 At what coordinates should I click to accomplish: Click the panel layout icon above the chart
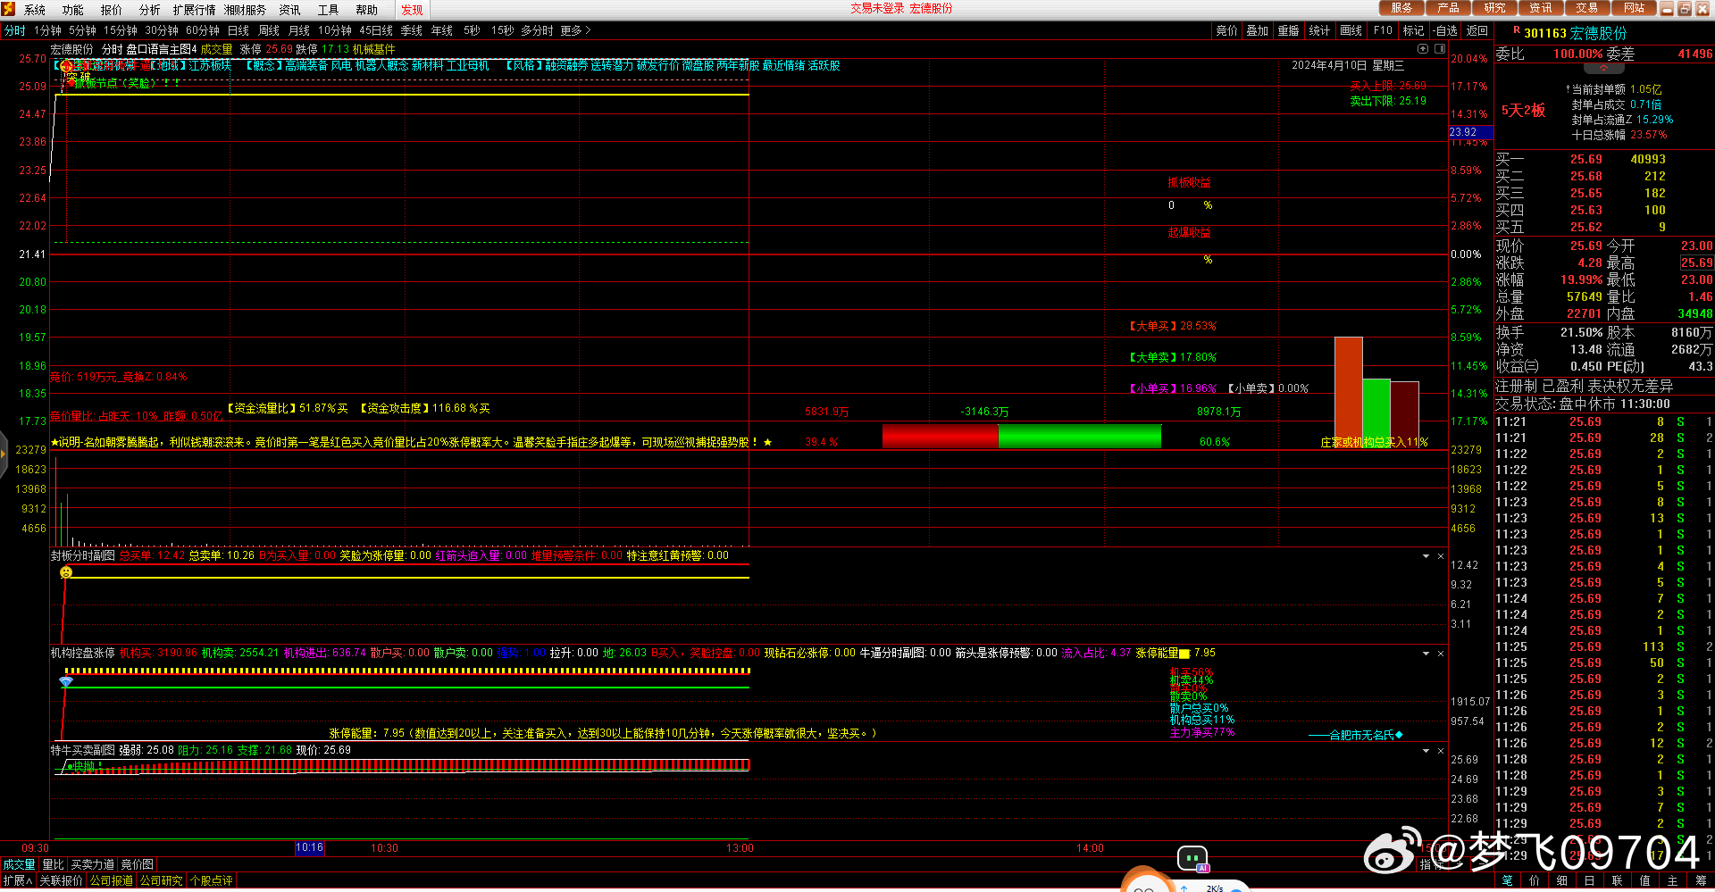pyautogui.click(x=1440, y=49)
